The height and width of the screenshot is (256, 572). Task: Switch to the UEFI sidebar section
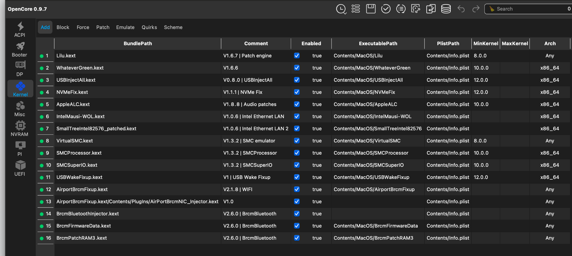point(20,168)
